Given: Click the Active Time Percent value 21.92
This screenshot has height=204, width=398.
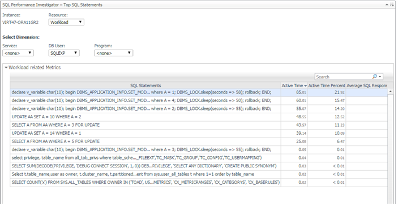Looking at the screenshot, I should pos(339,92).
